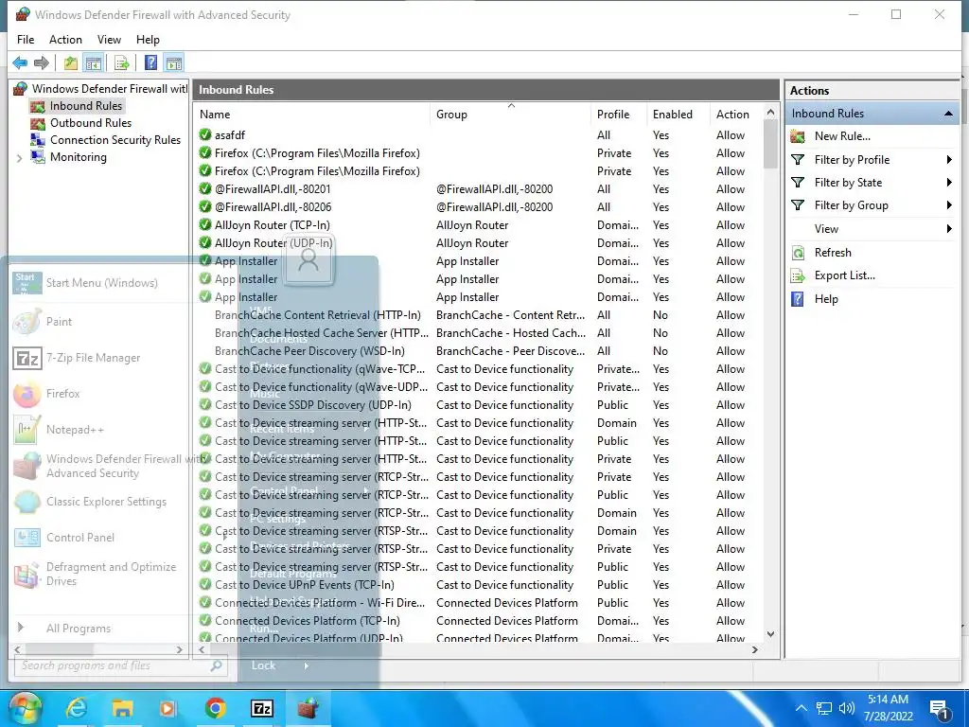This screenshot has width=969, height=727.
Task: Click Outbound Rules tree icon
Action: (38, 123)
